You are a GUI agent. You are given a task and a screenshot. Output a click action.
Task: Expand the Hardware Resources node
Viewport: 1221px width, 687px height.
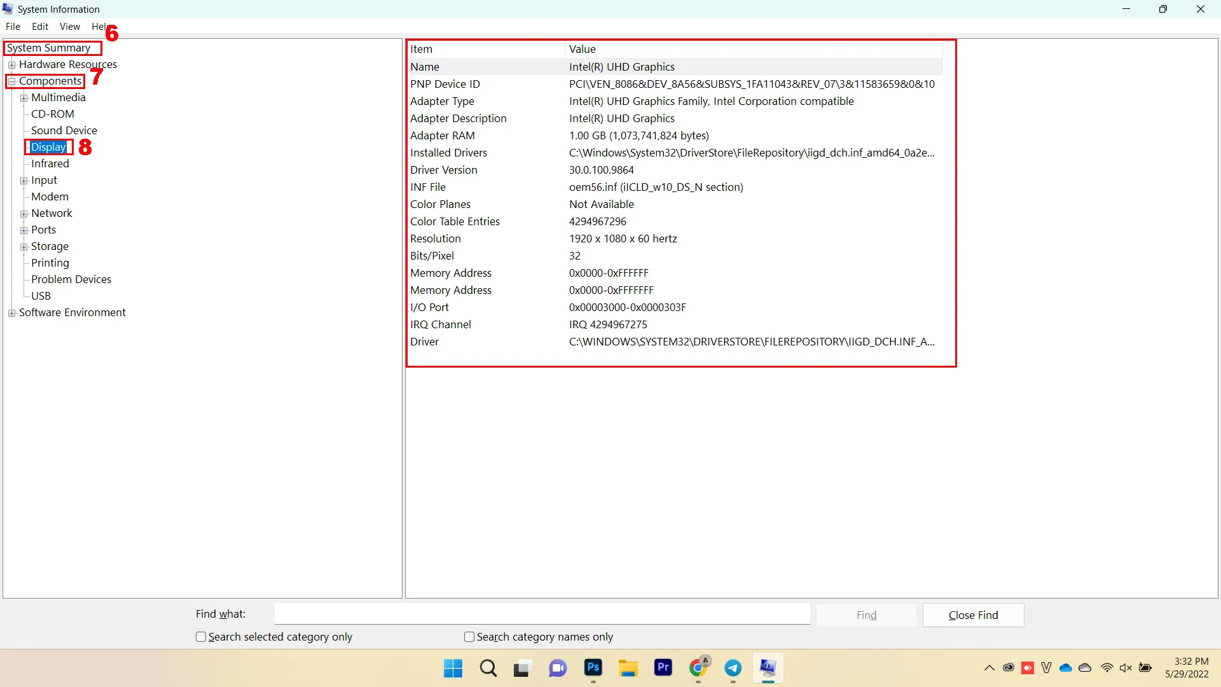11,65
